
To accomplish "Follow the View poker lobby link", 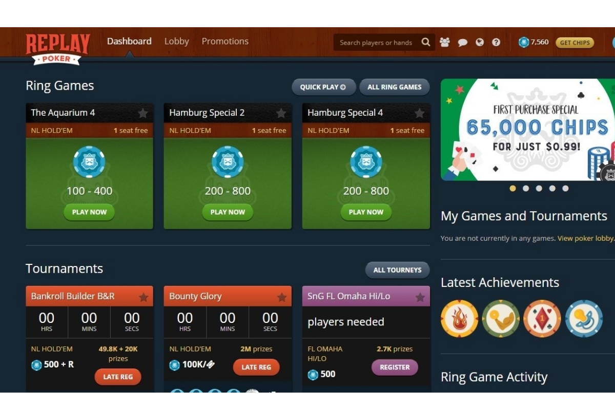I will [586, 238].
